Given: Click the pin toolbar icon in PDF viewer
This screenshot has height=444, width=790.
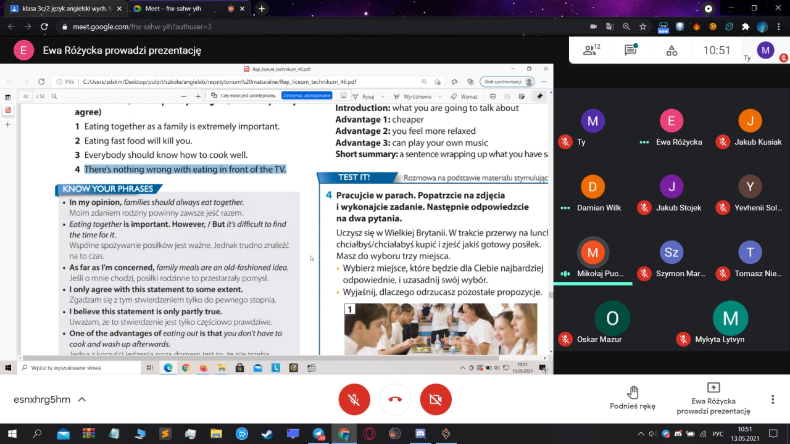Looking at the screenshot, I should pos(539,96).
